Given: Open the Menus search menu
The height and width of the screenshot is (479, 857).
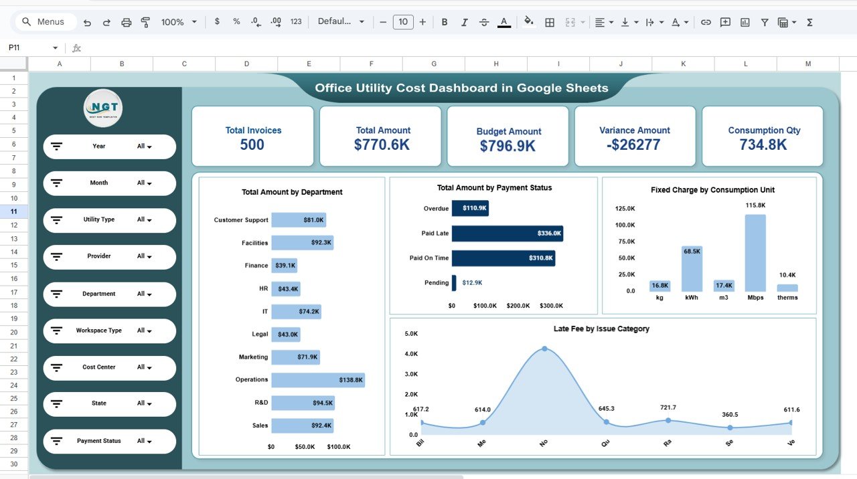Looking at the screenshot, I should click(44, 21).
